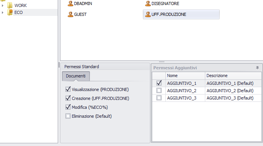This screenshot has width=263, height=146.
Task: Expand the ECO tree node
Action: (2, 12)
